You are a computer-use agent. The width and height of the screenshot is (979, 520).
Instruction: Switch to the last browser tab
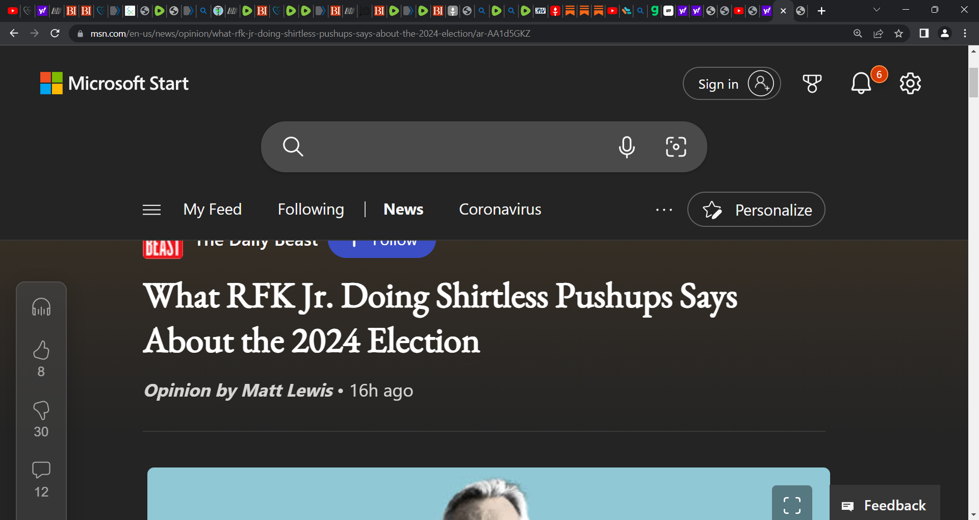click(801, 11)
